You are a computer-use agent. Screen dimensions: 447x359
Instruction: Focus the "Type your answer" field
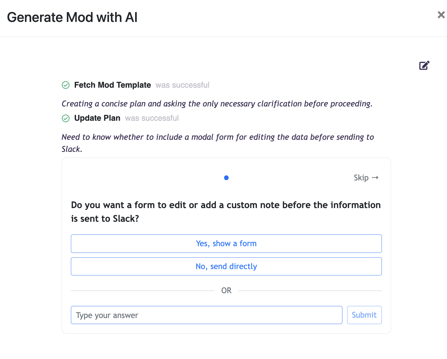pos(206,315)
